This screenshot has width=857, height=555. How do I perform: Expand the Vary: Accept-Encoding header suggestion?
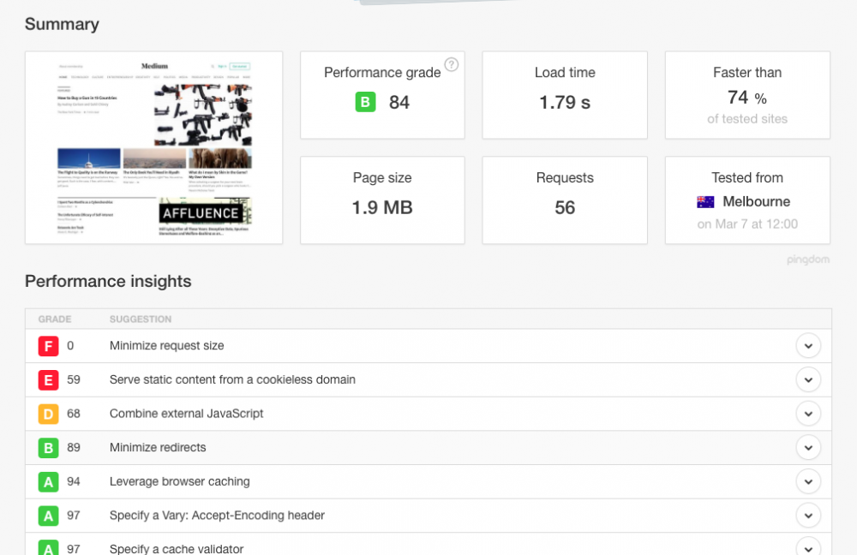[x=808, y=516]
